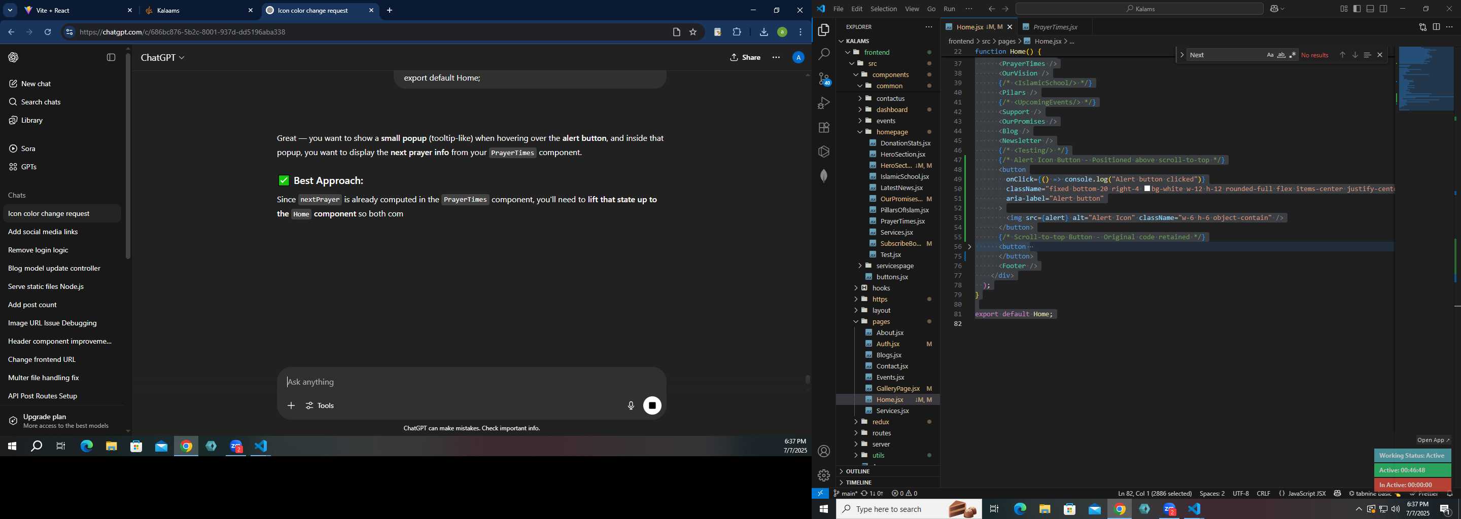Toggle Match Whole Word in find widget
The image size is (1461, 519).
(1281, 55)
